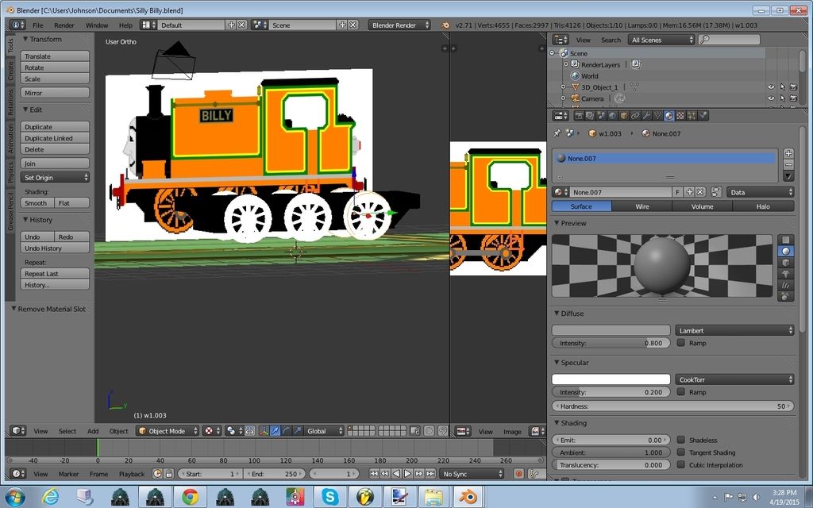This screenshot has width=813, height=508.
Task: Click the Windows Start orb
Action: coord(14,497)
